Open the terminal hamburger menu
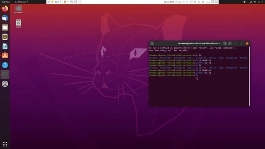 [230, 43]
